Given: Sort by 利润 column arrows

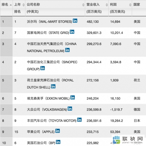Looking at the screenshot, I should (130, 5).
